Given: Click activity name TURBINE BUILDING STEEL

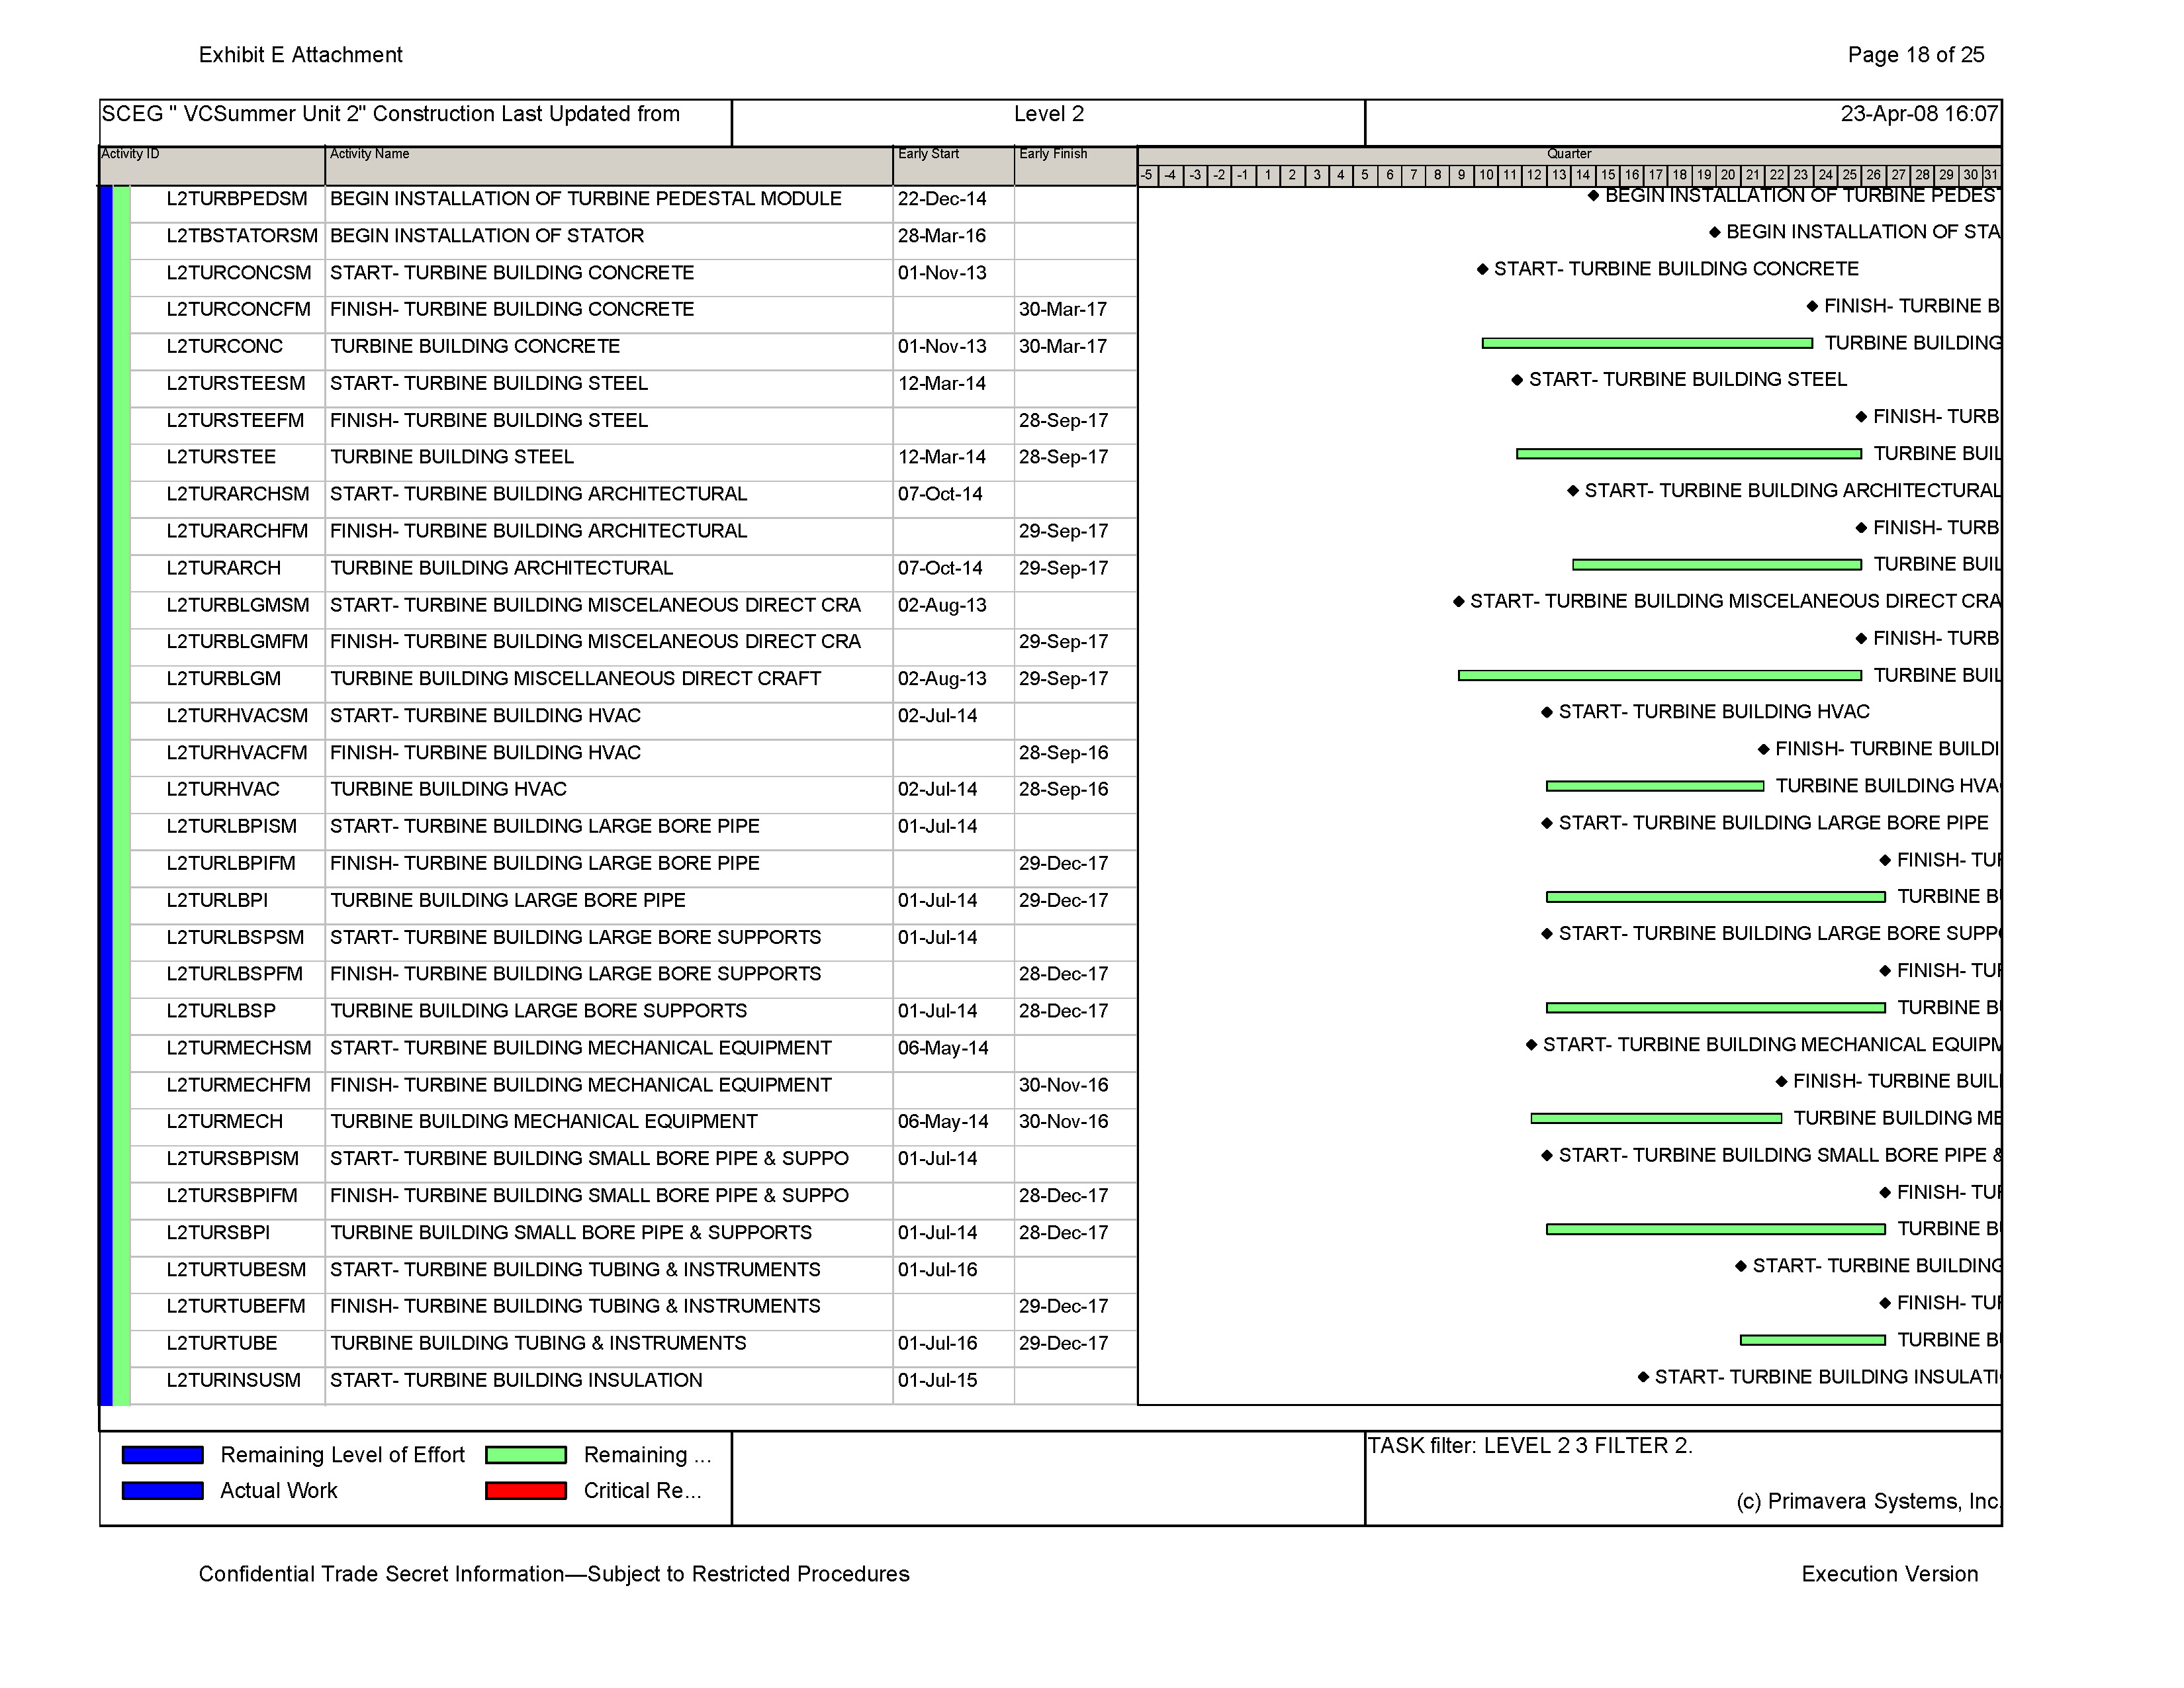Looking at the screenshot, I should [452, 457].
